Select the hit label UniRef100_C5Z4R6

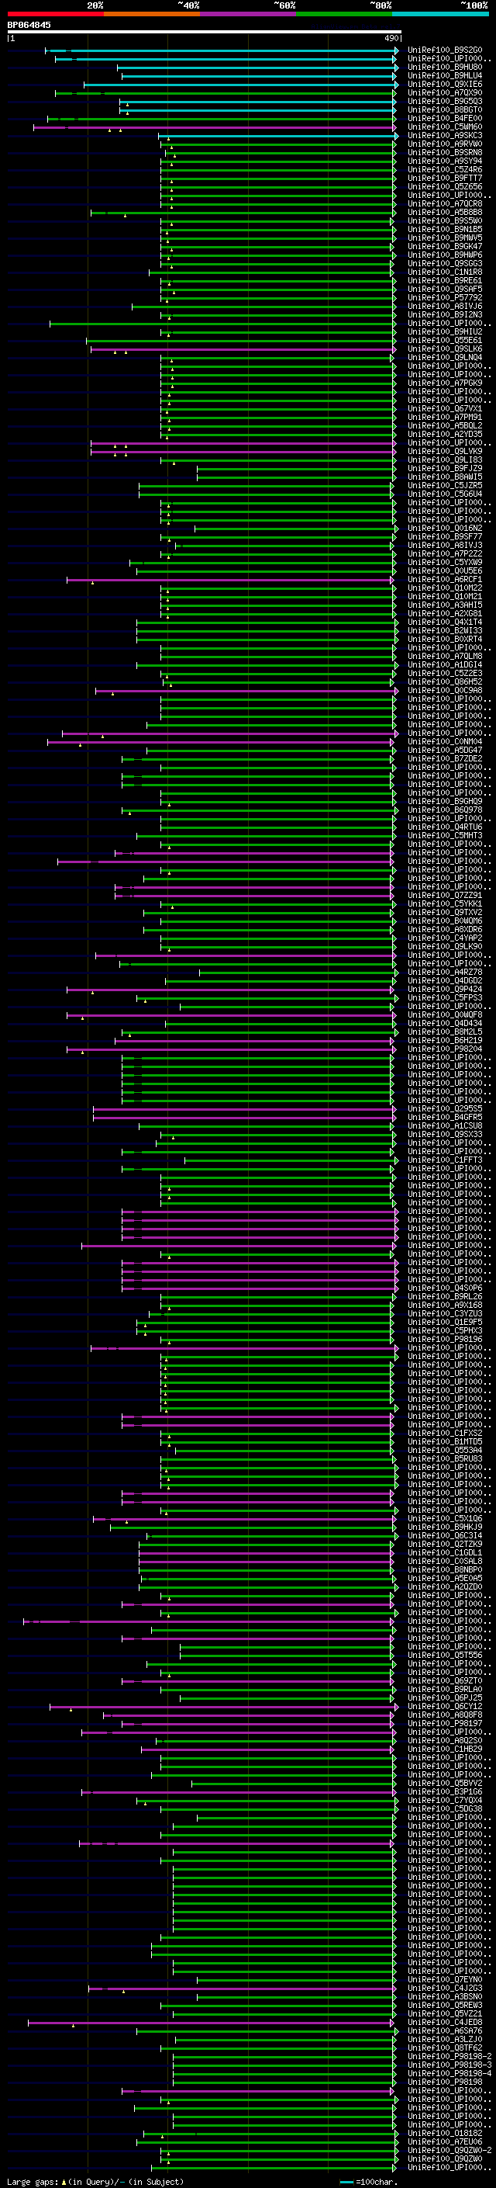click(x=445, y=169)
